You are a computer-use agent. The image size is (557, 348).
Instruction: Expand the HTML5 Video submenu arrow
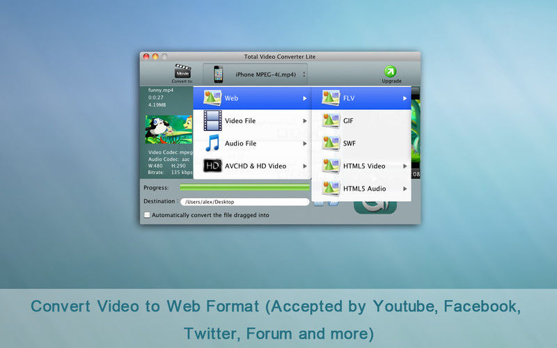pyautogui.click(x=405, y=166)
